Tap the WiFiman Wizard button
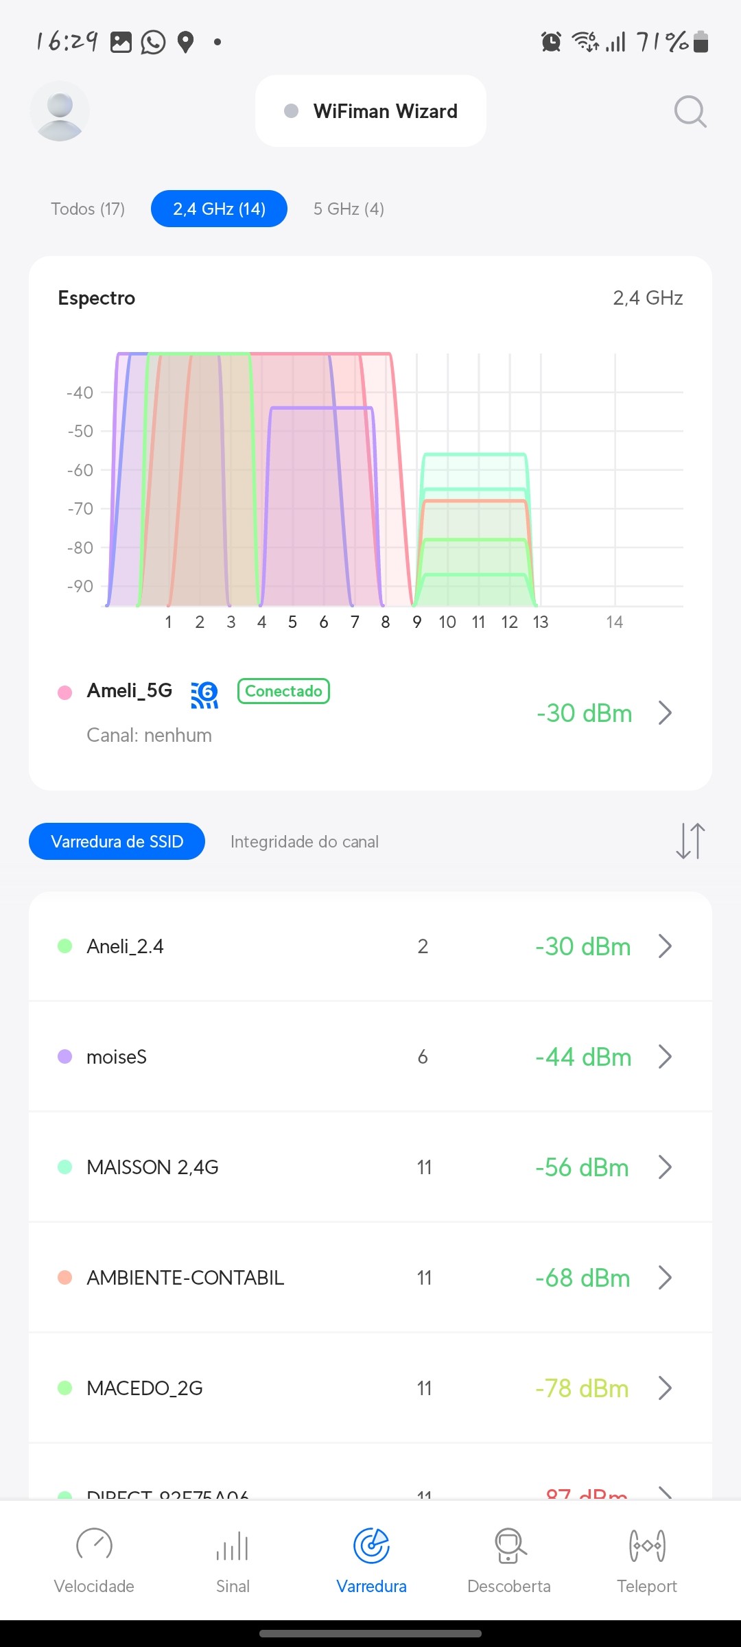Screen dimensions: 741x1647 click(x=370, y=111)
